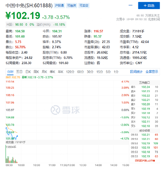This screenshot has width=162, height=169.
Task: Click the 最低 101.60 value
Action: 20,36
